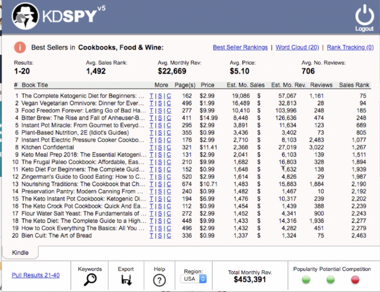Click Results 1-20 value
This screenshot has height=292, width=380.
pyautogui.click(x=22, y=71)
